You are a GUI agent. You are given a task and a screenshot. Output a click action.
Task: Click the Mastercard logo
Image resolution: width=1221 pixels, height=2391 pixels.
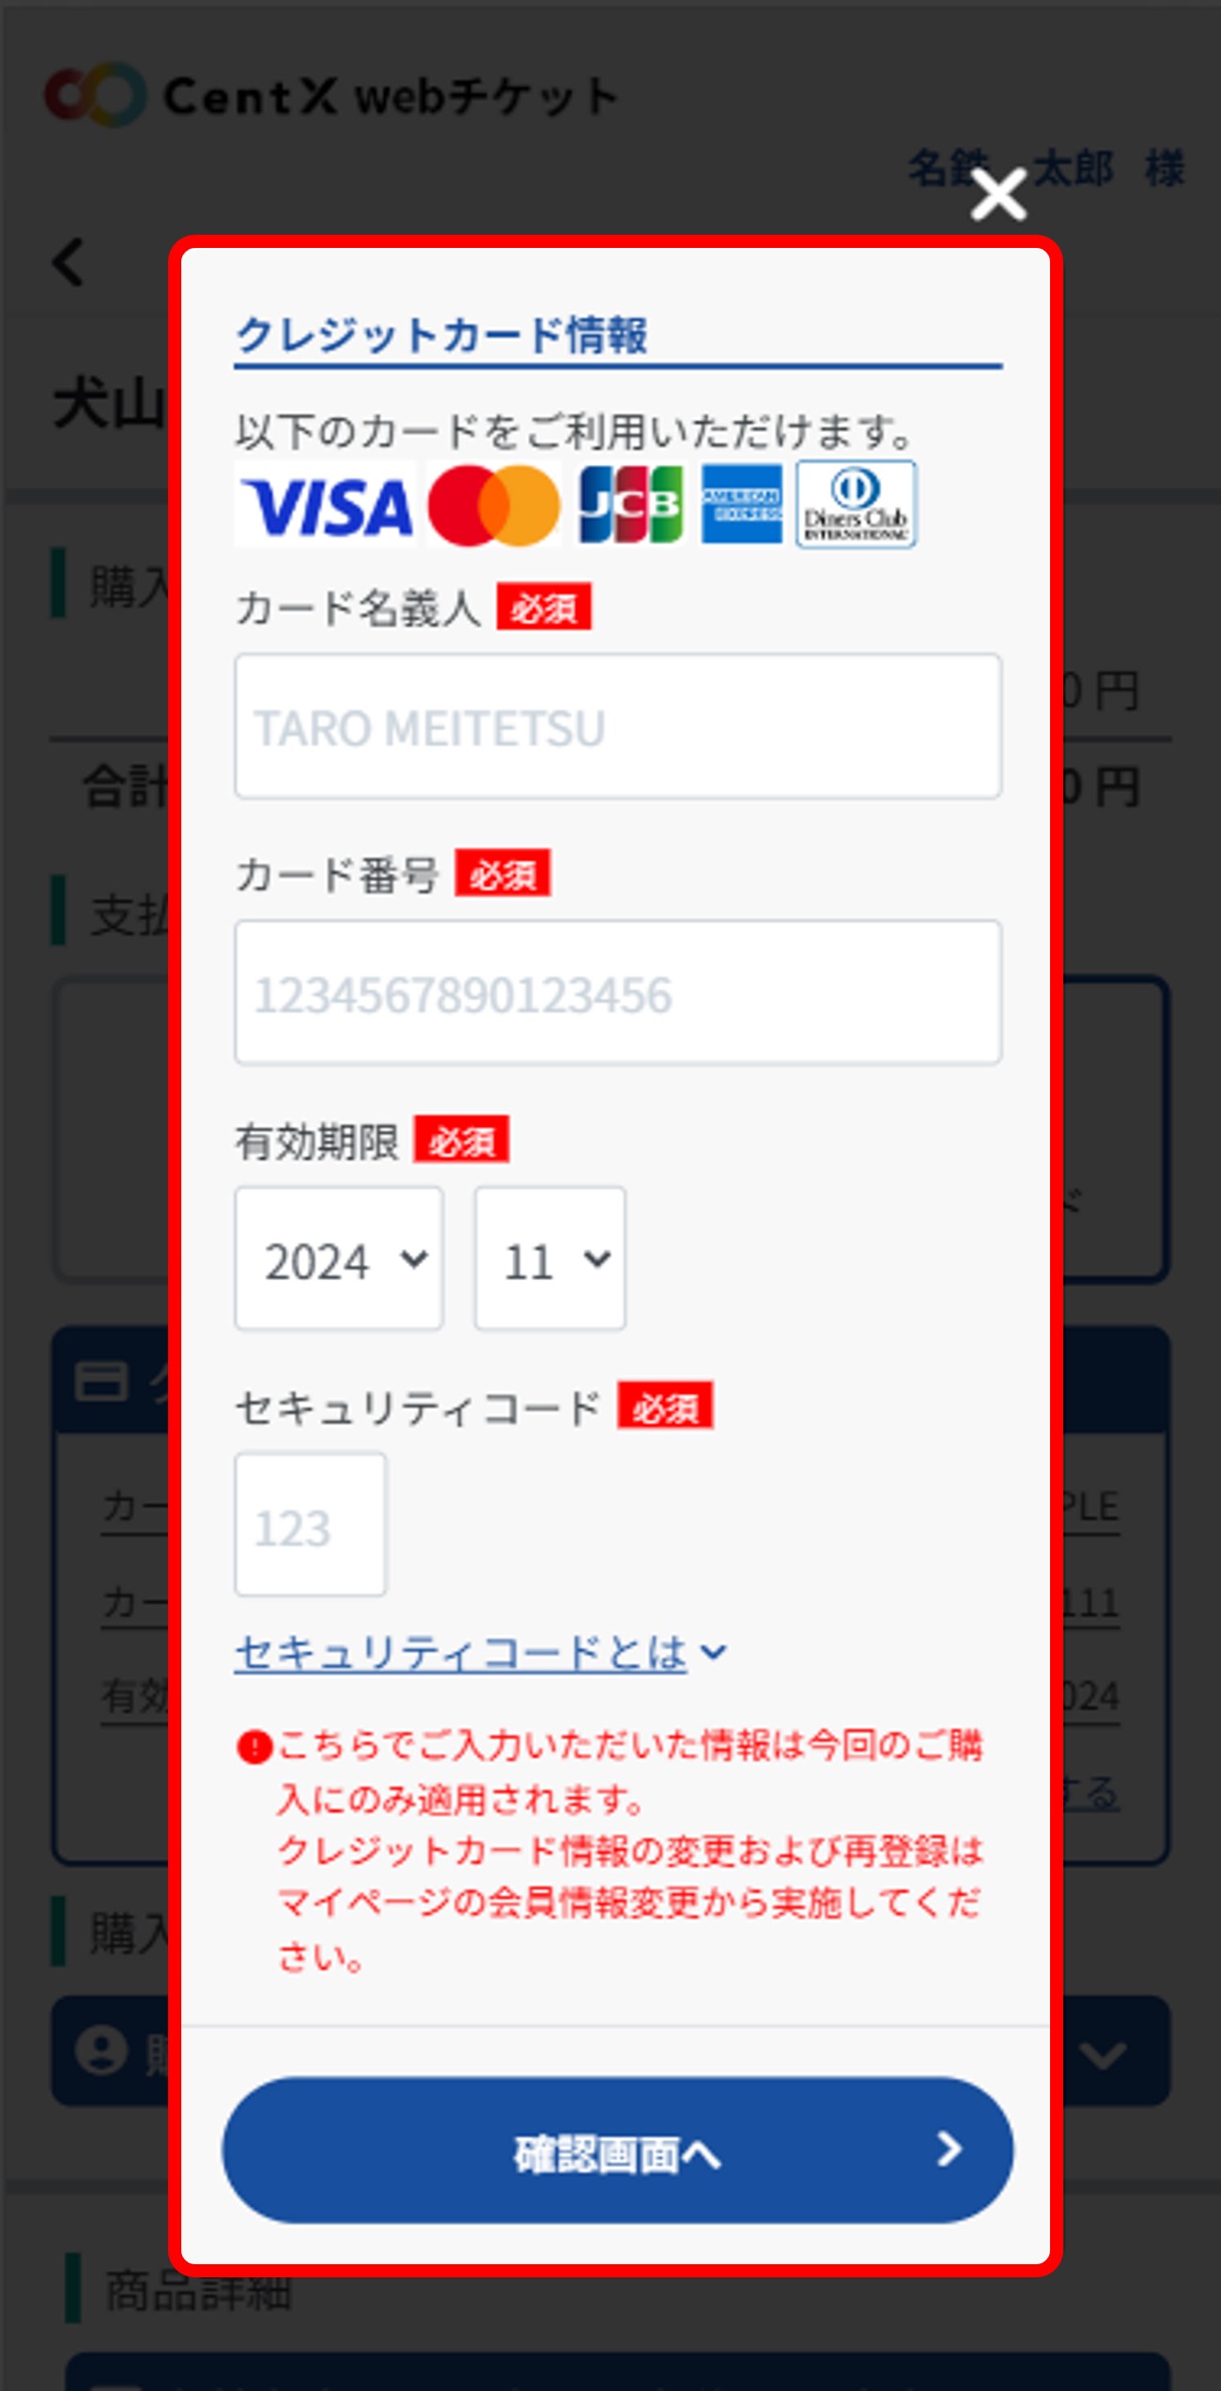(x=494, y=506)
